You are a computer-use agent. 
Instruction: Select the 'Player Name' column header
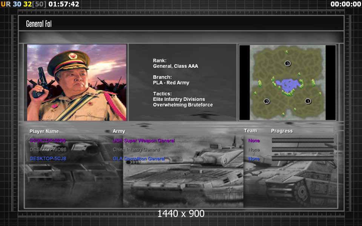click(44, 131)
